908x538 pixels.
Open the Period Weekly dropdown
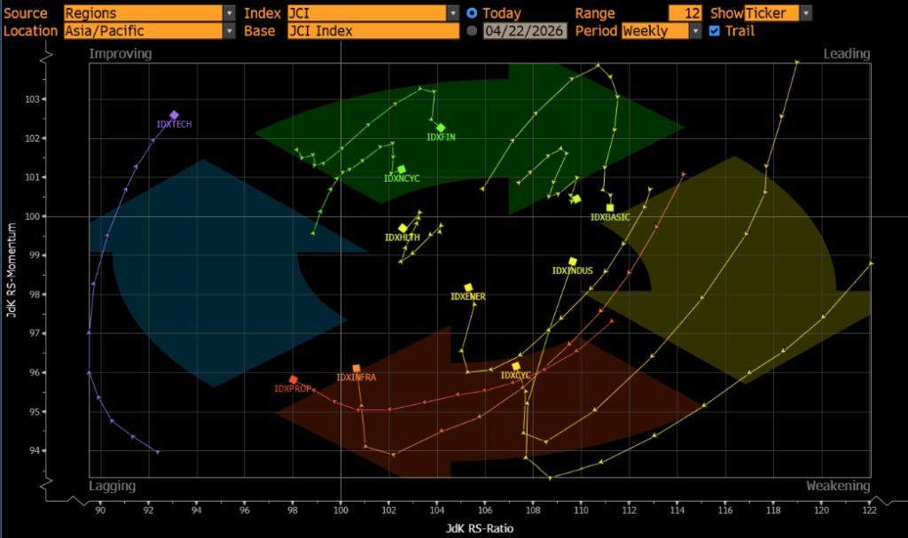(695, 31)
